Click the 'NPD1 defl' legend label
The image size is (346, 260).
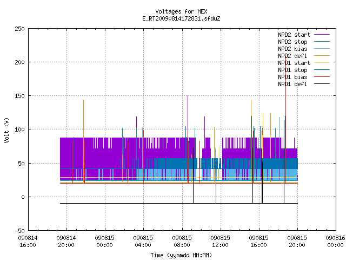[x=292, y=84]
